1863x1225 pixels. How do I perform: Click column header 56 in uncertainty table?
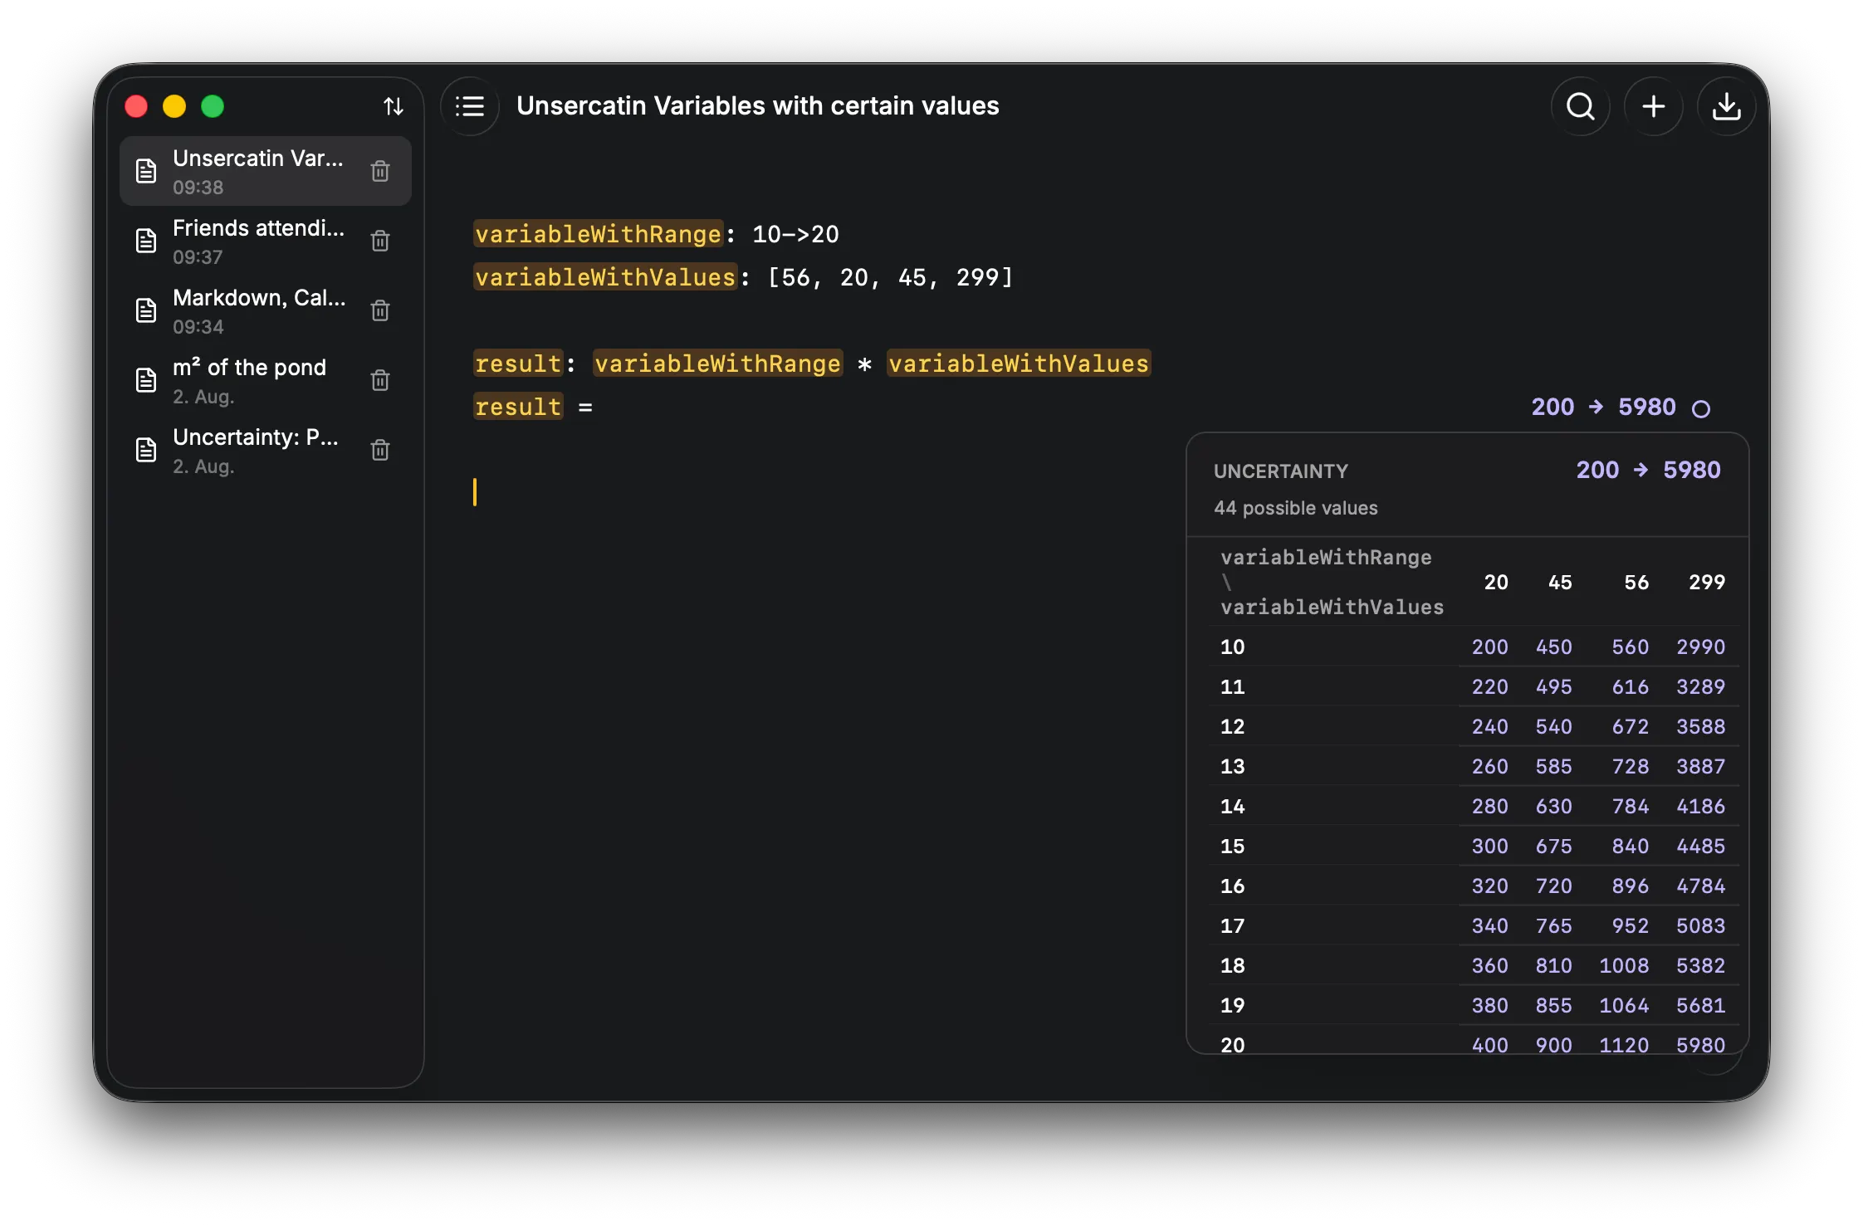click(x=1636, y=583)
